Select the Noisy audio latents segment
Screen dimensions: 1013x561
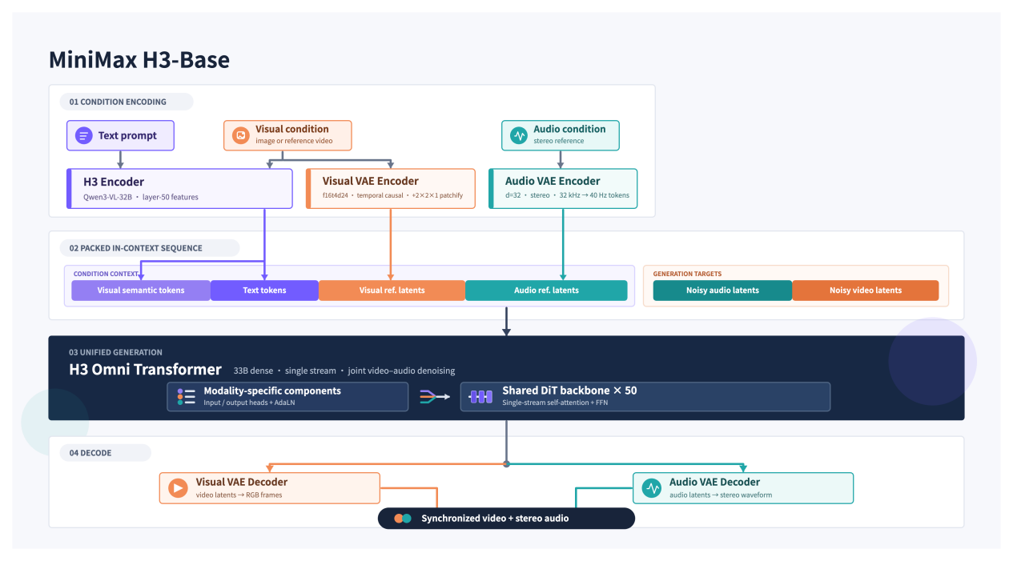(x=722, y=291)
